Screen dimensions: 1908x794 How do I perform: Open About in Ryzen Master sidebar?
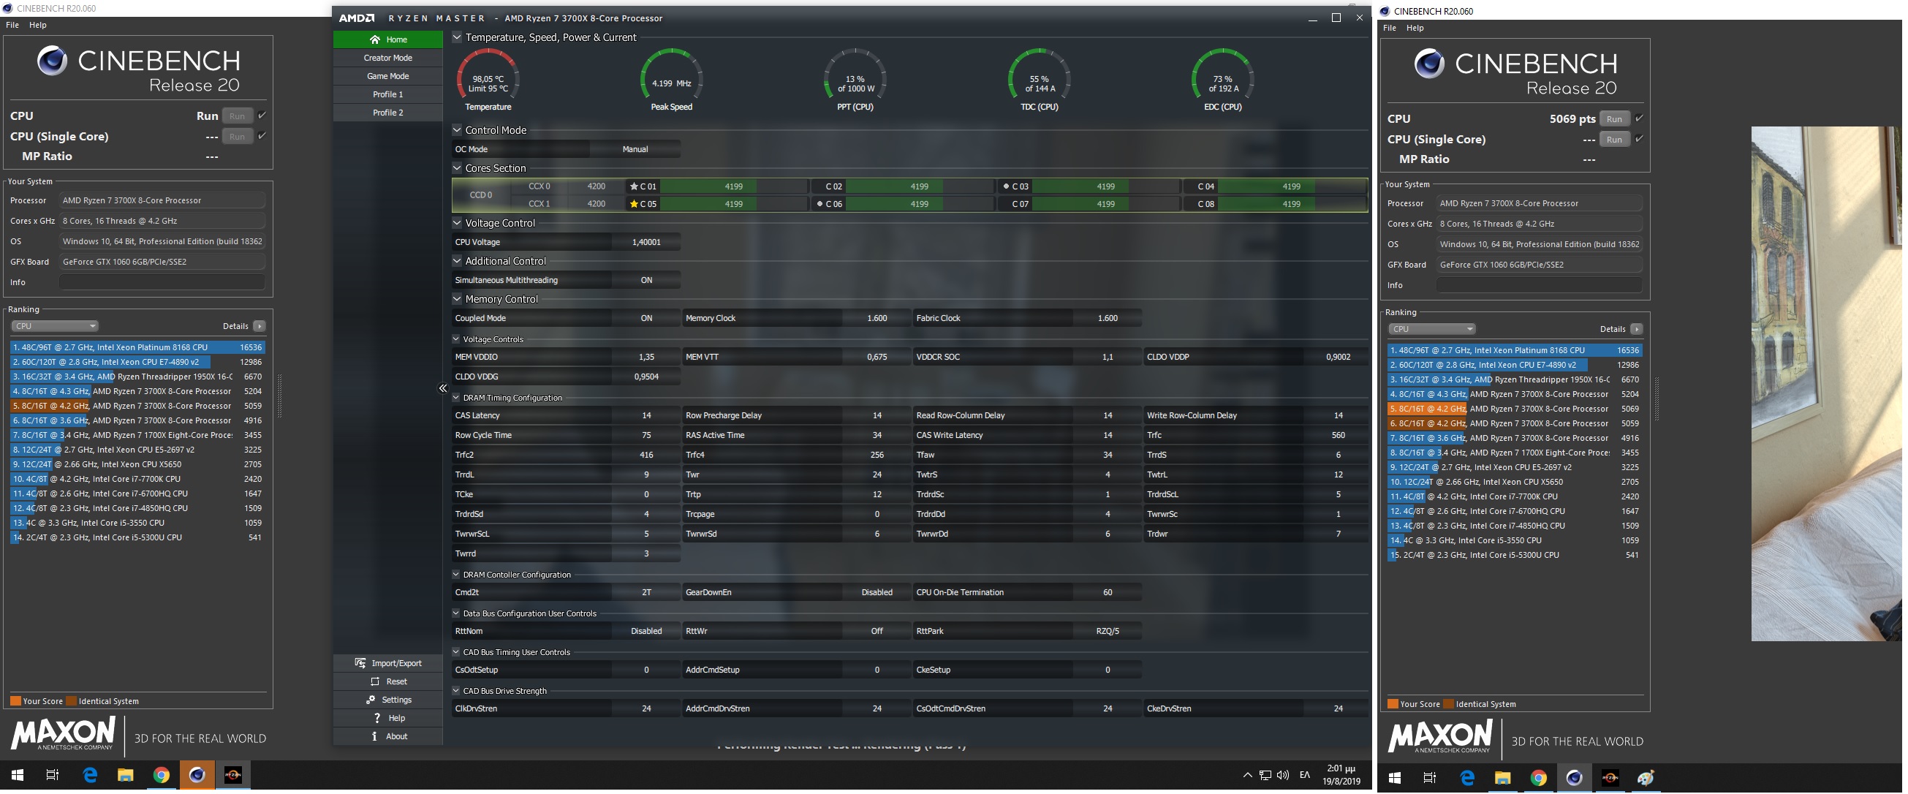click(x=388, y=736)
